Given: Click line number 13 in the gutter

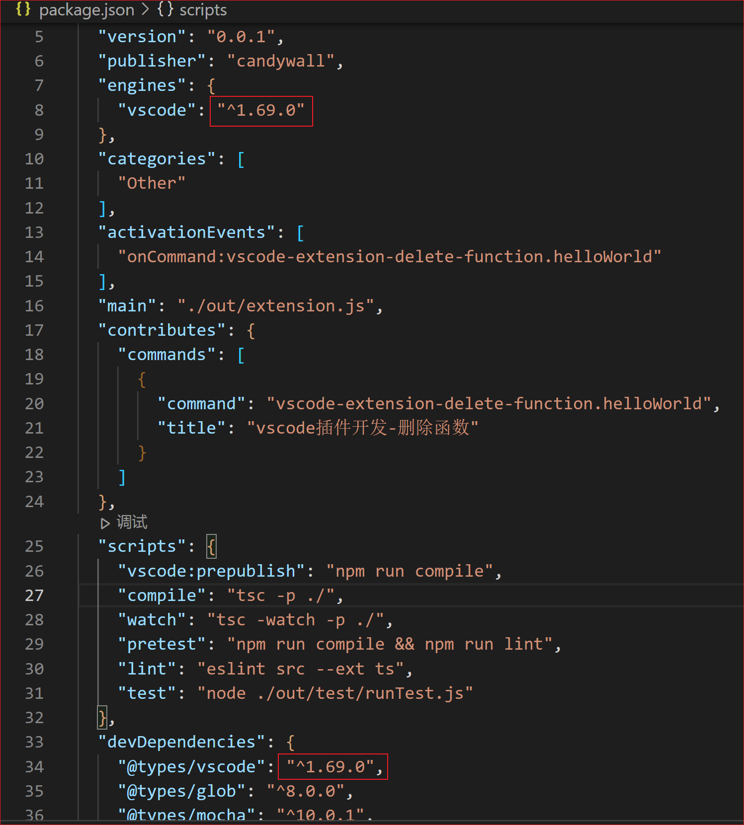Looking at the screenshot, I should tap(34, 232).
